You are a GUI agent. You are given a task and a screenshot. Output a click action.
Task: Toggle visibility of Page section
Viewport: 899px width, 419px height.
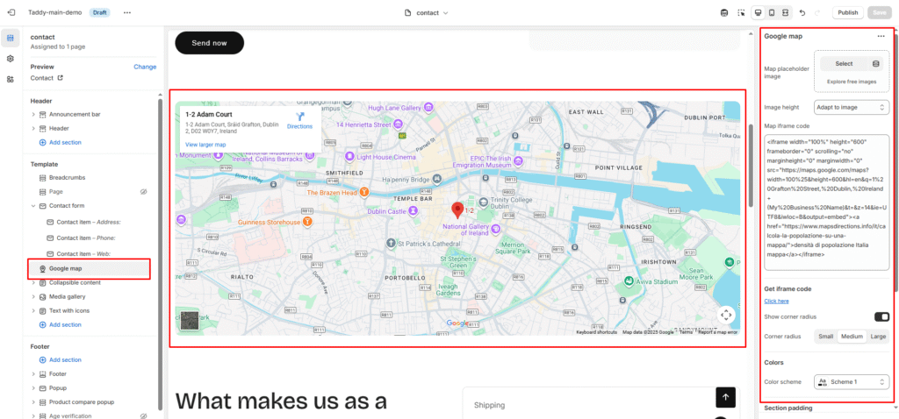pos(143,191)
